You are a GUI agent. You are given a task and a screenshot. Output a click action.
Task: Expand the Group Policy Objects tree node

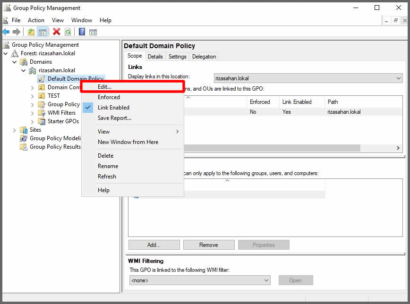pos(33,104)
